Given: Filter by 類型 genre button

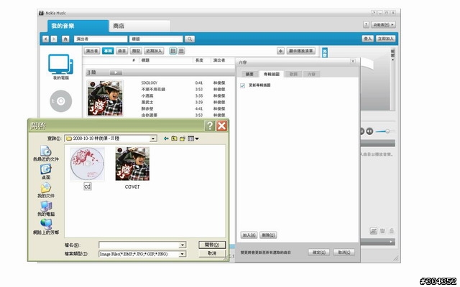Looking at the screenshot, I should pyautogui.click(x=136, y=51).
